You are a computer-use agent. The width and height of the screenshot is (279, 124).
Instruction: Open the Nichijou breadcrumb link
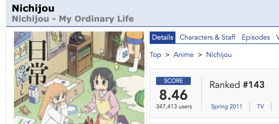[x=219, y=55]
